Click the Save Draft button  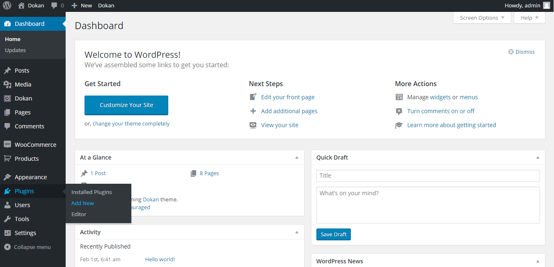pyautogui.click(x=334, y=234)
